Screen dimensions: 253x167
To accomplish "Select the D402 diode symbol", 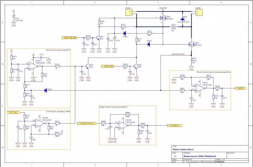I will [149, 44].
